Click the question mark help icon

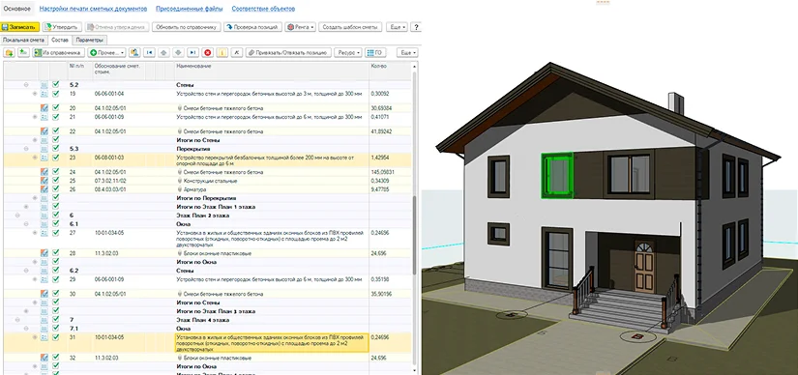click(416, 27)
